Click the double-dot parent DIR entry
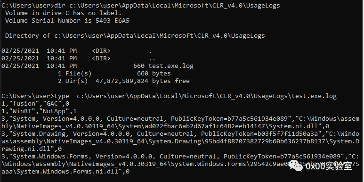364x182 pixels. pyautogui.click(x=79, y=58)
